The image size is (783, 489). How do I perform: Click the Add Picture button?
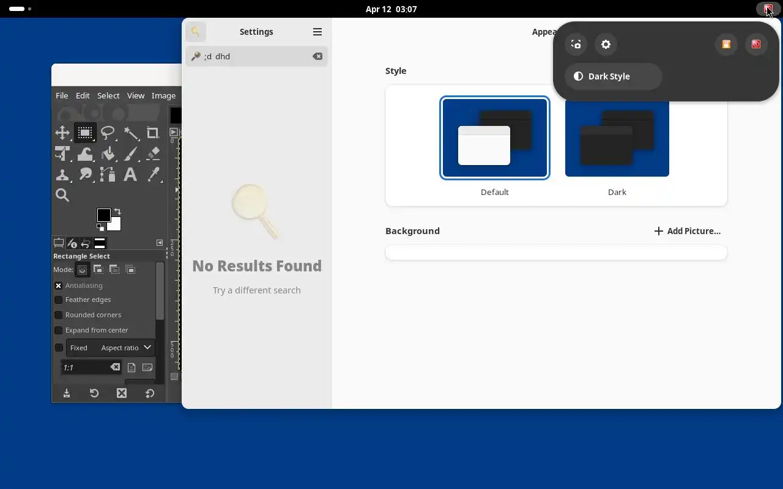(687, 231)
